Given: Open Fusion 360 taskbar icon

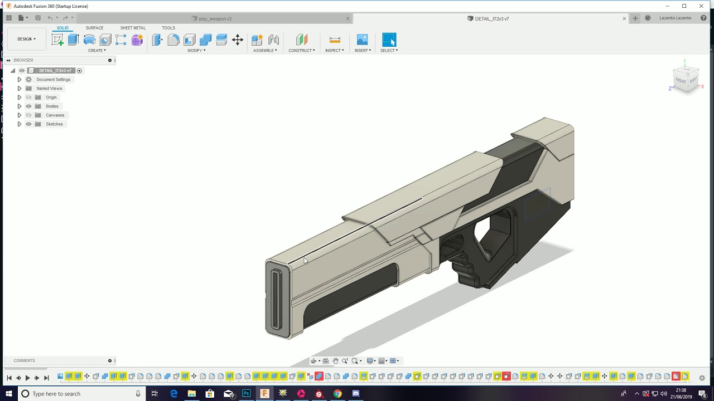Looking at the screenshot, I should coord(264,394).
